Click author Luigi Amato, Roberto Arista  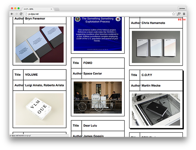click(x=44, y=85)
